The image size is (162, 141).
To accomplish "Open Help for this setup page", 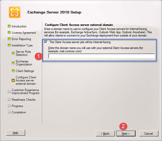I will 16,133.
